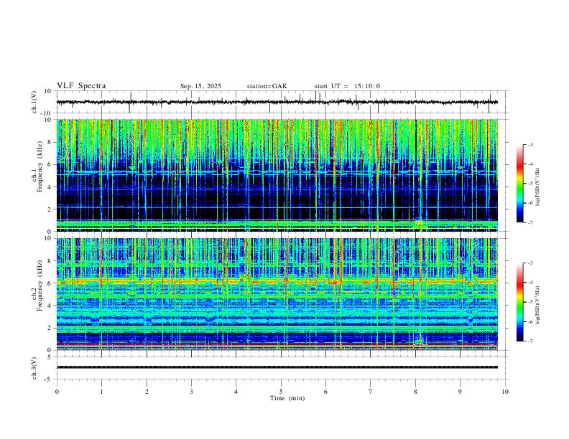Click the "start UT = 15:10:0" header text
This screenshot has height=439, width=569.
[347, 86]
